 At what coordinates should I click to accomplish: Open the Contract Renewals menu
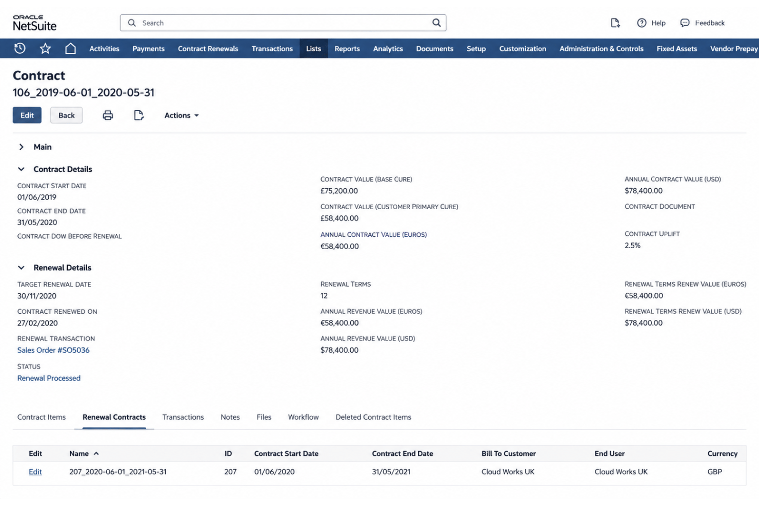pos(208,49)
